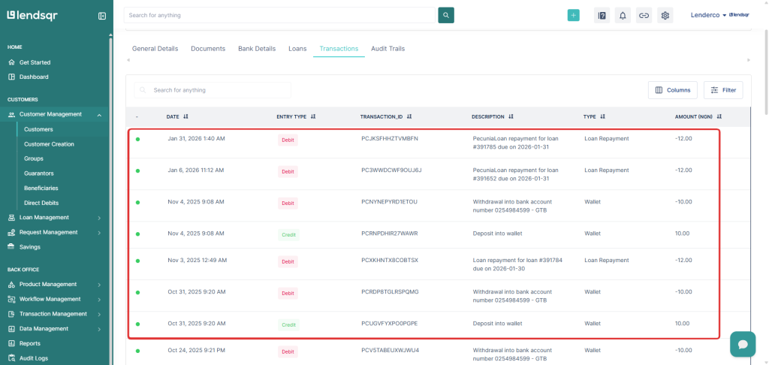Sort transactions by AMOUNT (NGN) column
Viewport: 769px width, 365px height.
point(719,117)
